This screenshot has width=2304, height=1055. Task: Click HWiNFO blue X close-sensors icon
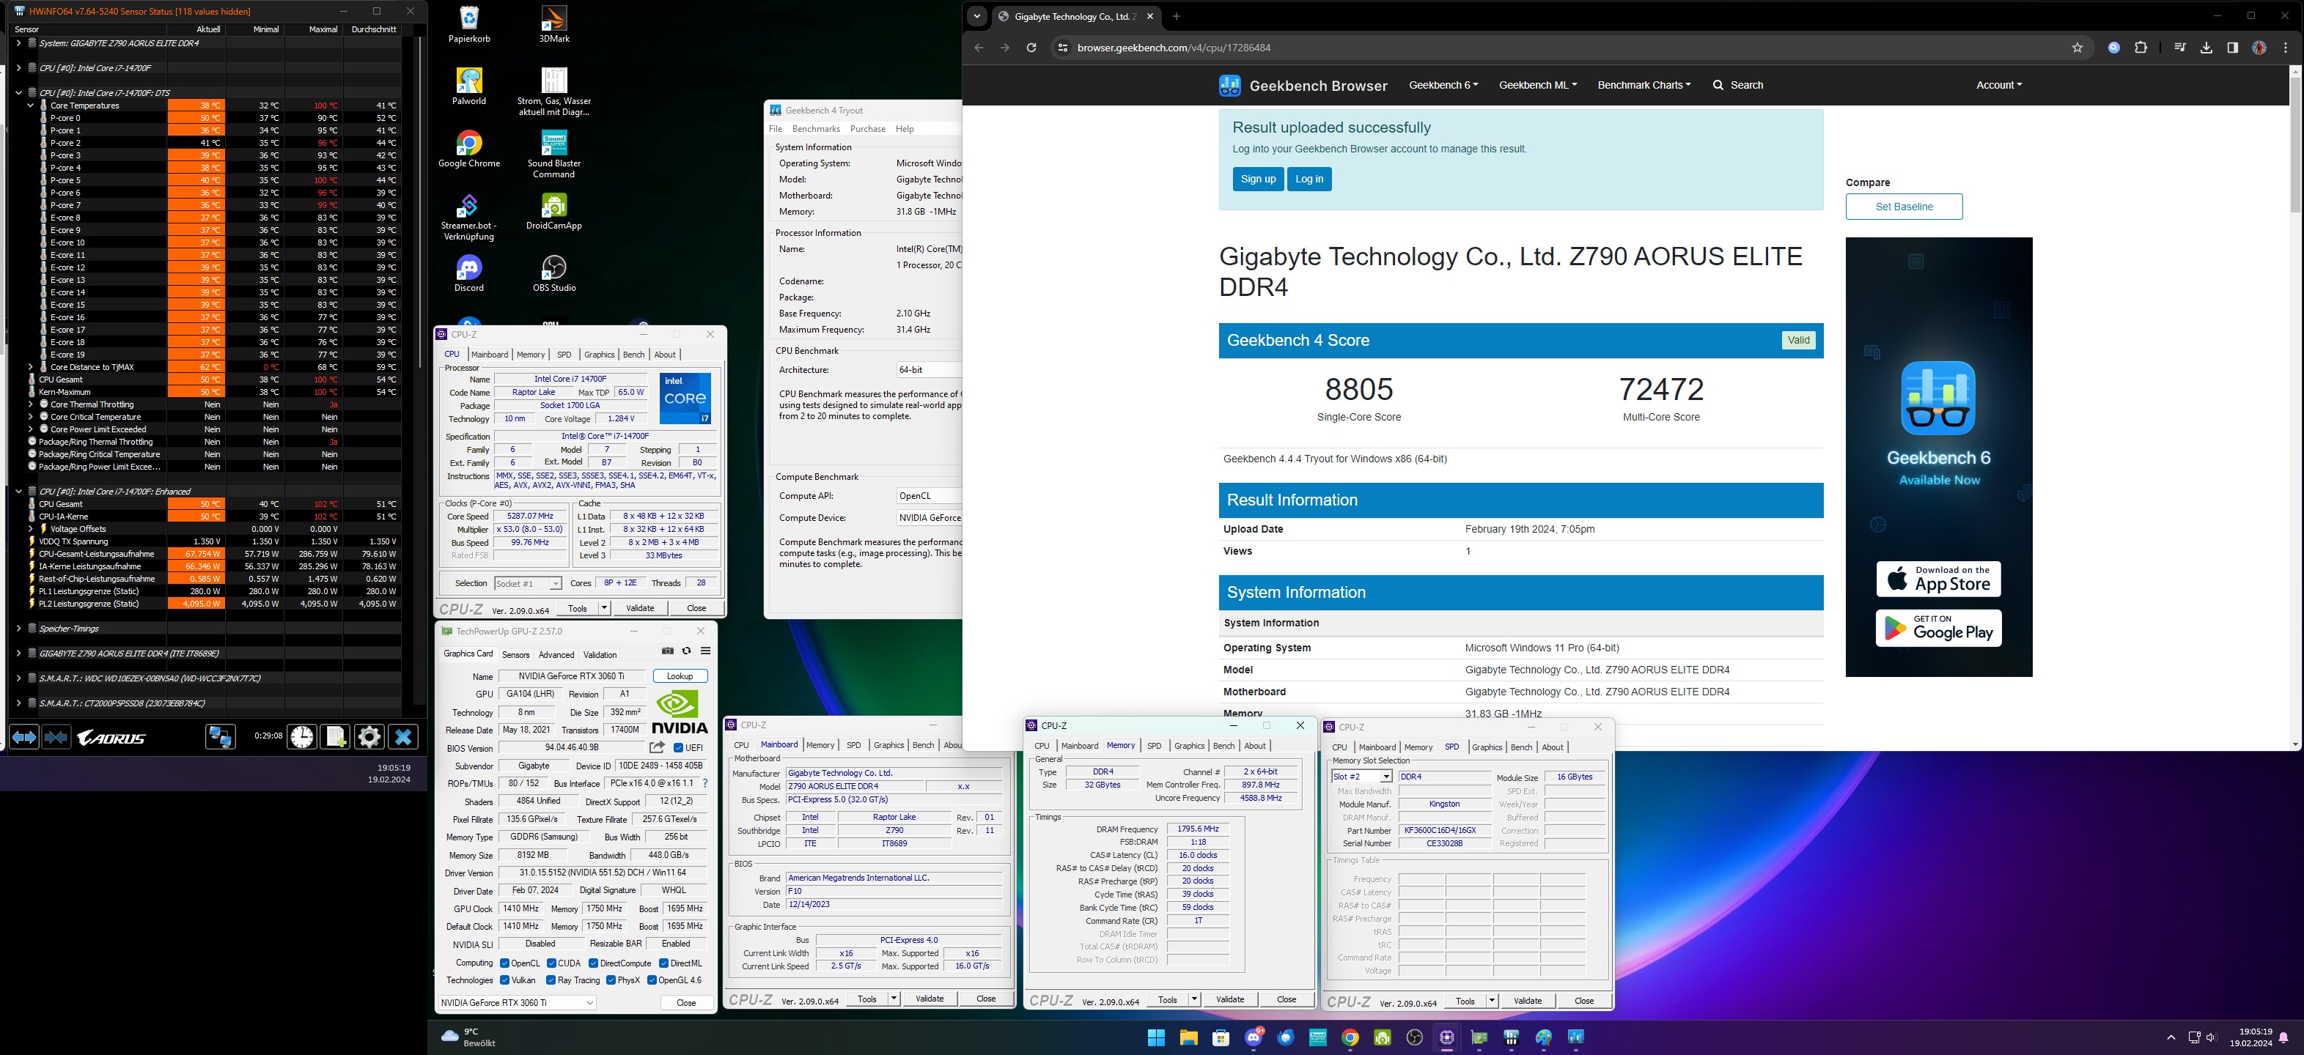(403, 737)
